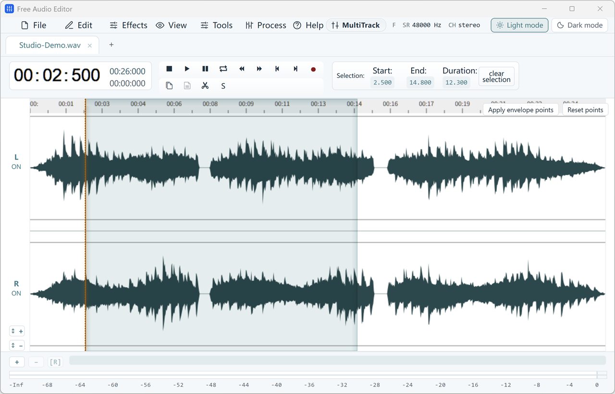Switch to Light mode
Screen dimensions: 615x394
point(519,25)
